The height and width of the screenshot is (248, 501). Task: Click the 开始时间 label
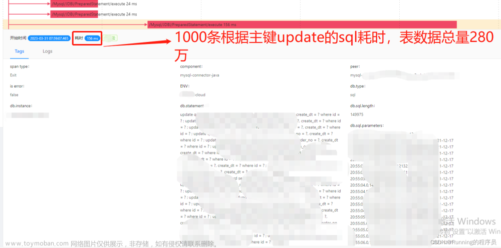point(18,38)
